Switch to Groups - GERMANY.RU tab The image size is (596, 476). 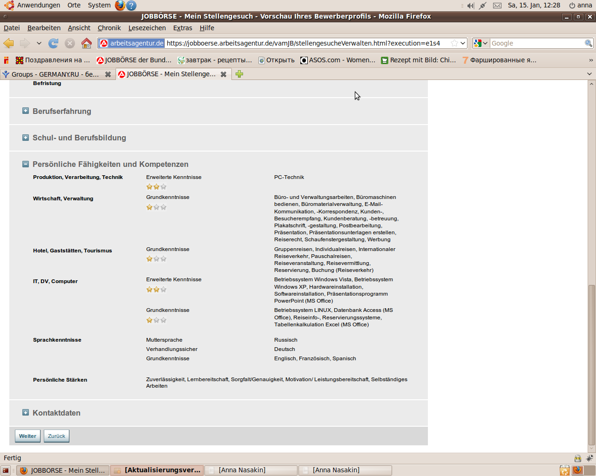coord(54,74)
